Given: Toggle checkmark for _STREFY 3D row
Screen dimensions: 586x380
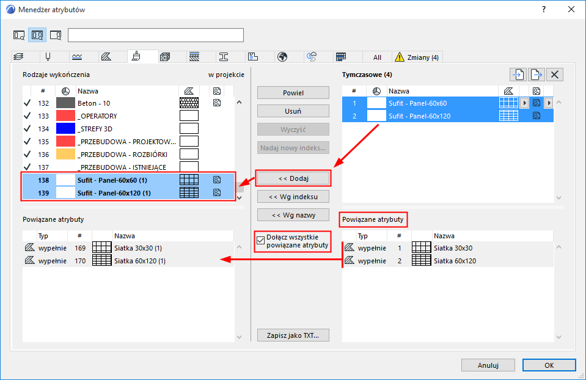Looking at the screenshot, I should (27, 128).
